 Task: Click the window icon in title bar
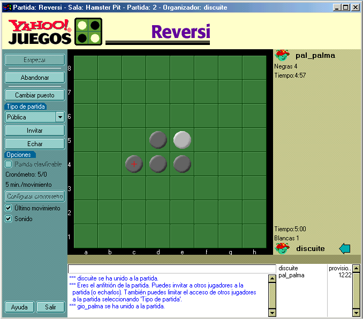(6, 7)
